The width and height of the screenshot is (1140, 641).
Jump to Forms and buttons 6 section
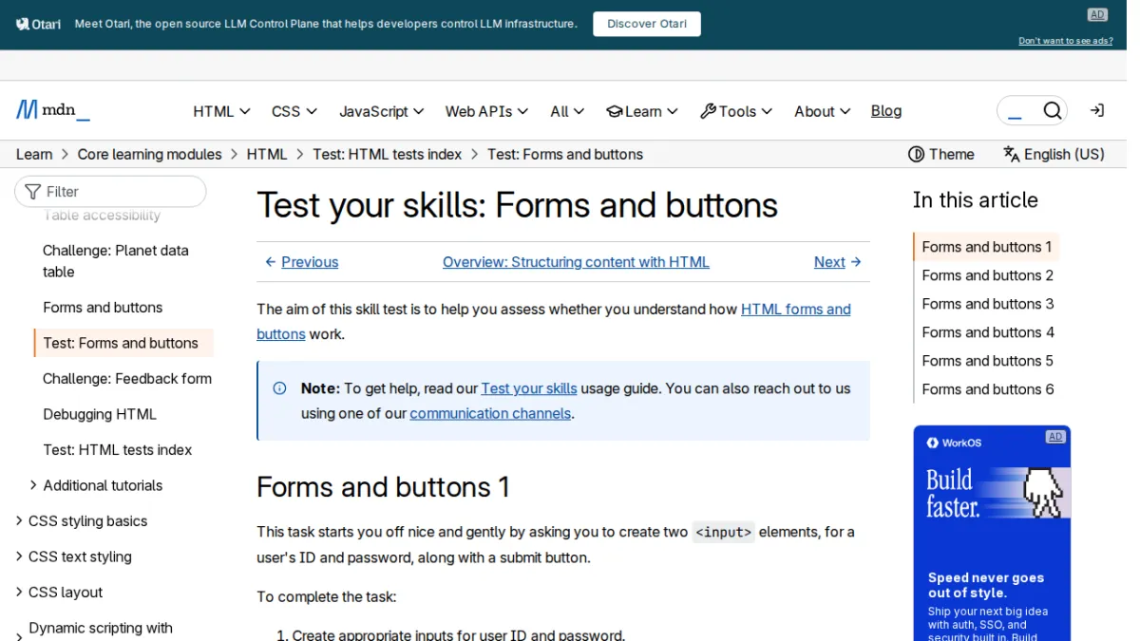(x=988, y=389)
